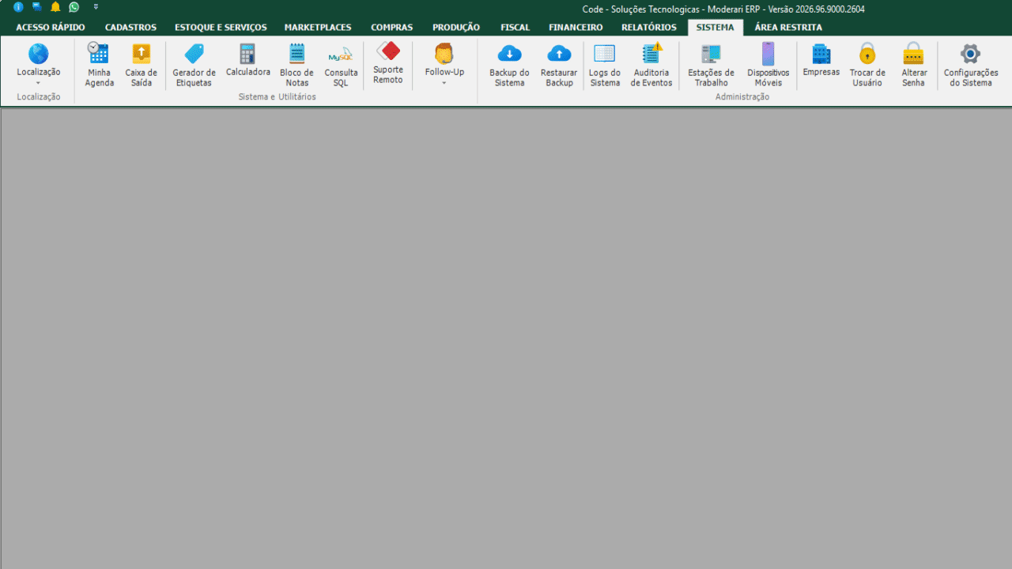Click the Follow-Up icon
Viewport: 1012px width, 569px height.
point(444,53)
